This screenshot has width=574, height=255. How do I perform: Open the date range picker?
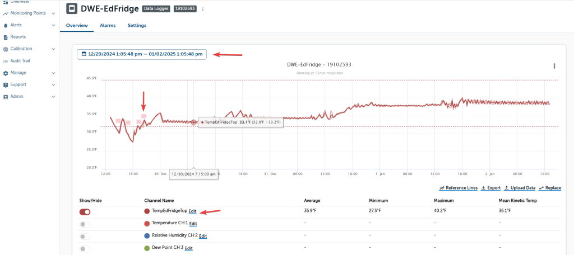click(x=141, y=54)
